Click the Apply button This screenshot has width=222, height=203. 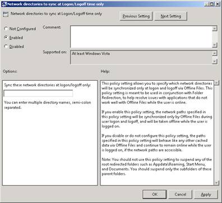tap(206, 195)
